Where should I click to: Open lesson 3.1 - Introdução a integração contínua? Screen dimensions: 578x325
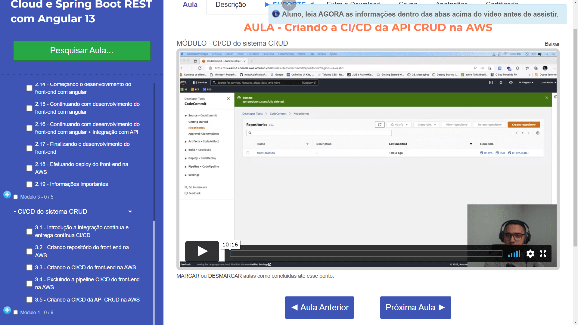click(82, 231)
